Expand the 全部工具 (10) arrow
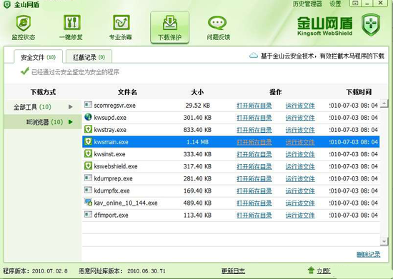Viewport: 393px width, 279px height. (x=71, y=107)
